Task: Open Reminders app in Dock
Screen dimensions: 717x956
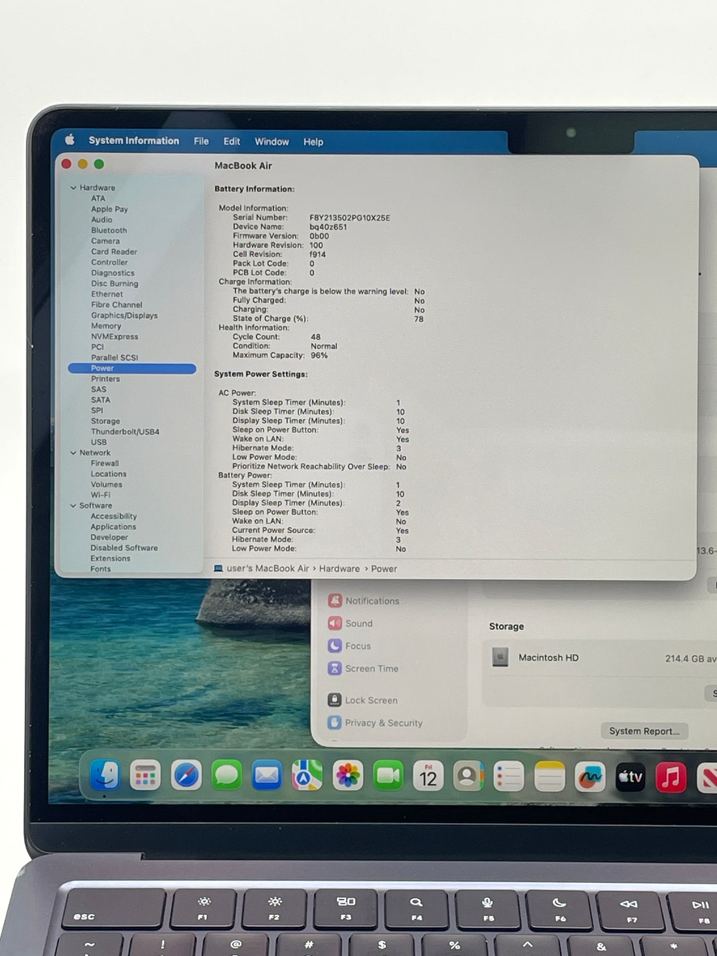Action: point(509,776)
